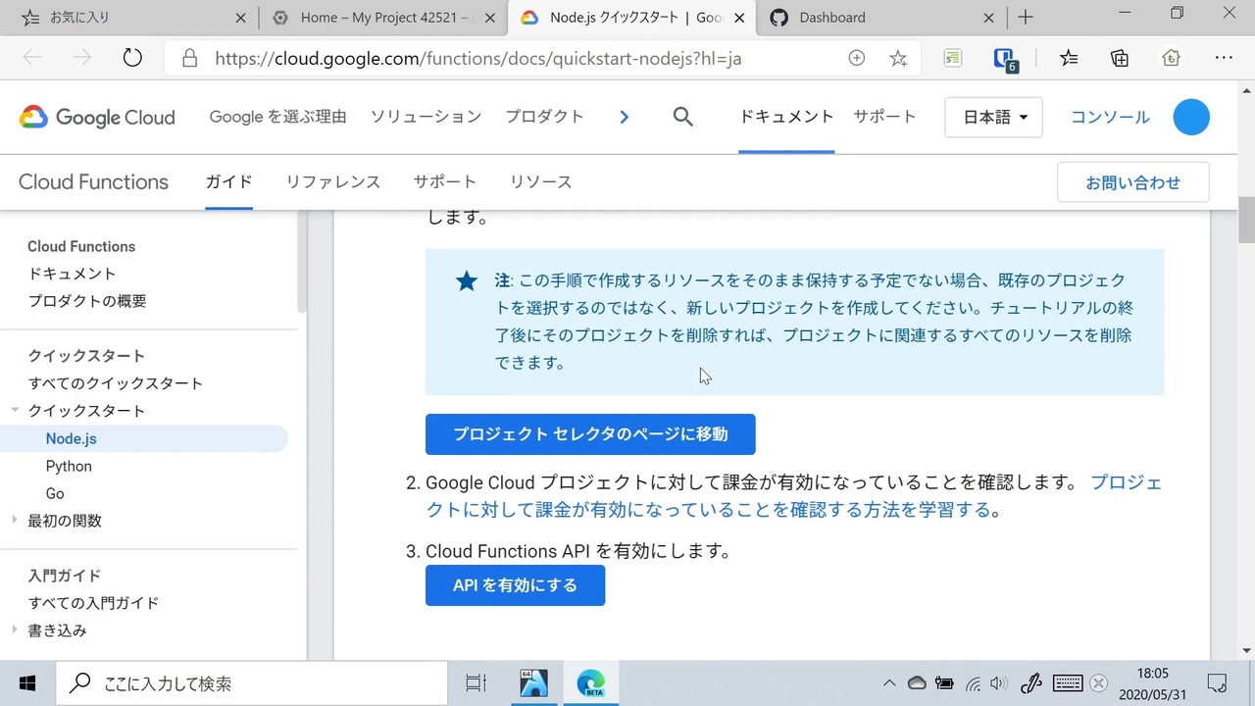Click the API を有効にする button
The image size is (1255, 706).
tap(515, 585)
